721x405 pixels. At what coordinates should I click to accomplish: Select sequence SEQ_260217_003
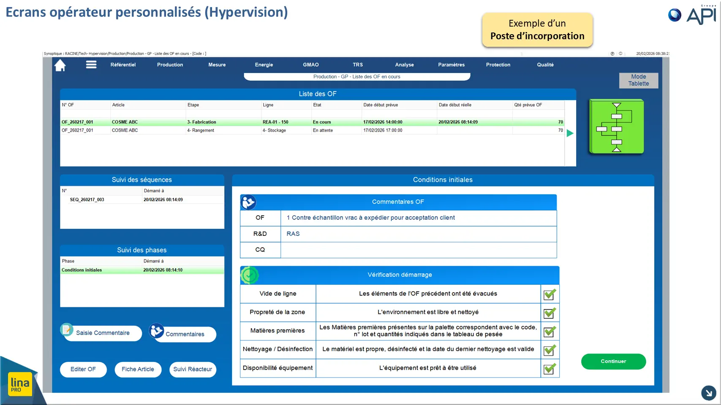(142, 200)
